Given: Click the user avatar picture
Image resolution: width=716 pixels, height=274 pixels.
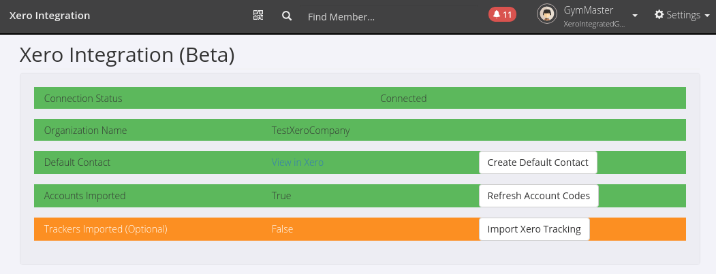Looking at the screenshot, I should [547, 14].
